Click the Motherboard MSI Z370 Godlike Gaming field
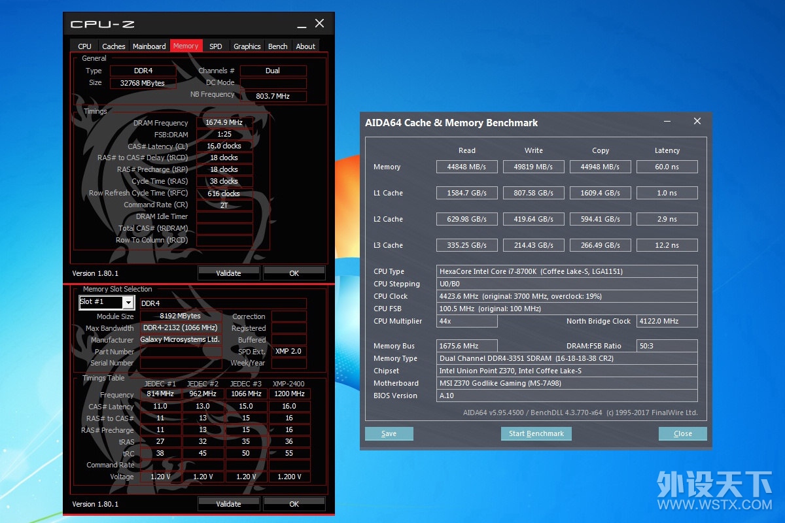Image resolution: width=785 pixels, height=523 pixels. [567, 383]
